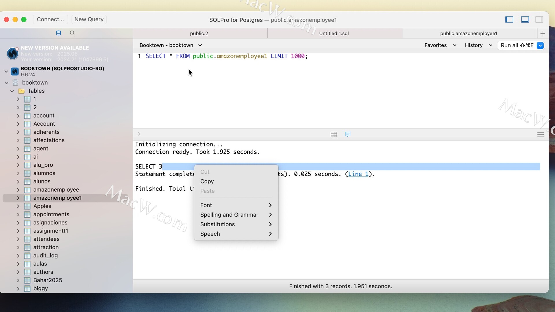The width and height of the screenshot is (555, 312).
Task: Add a new tab with plus icon
Action: point(543,34)
